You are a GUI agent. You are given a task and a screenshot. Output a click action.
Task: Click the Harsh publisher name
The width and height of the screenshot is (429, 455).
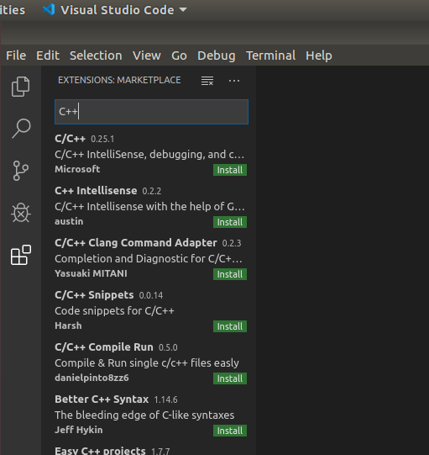tap(68, 325)
